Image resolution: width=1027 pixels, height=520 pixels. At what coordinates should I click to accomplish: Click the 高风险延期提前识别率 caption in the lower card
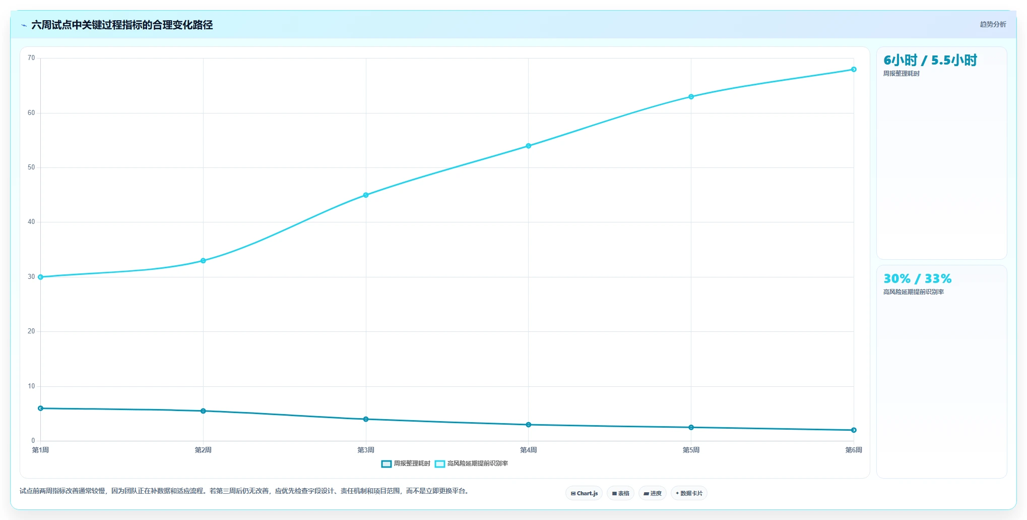click(x=914, y=292)
